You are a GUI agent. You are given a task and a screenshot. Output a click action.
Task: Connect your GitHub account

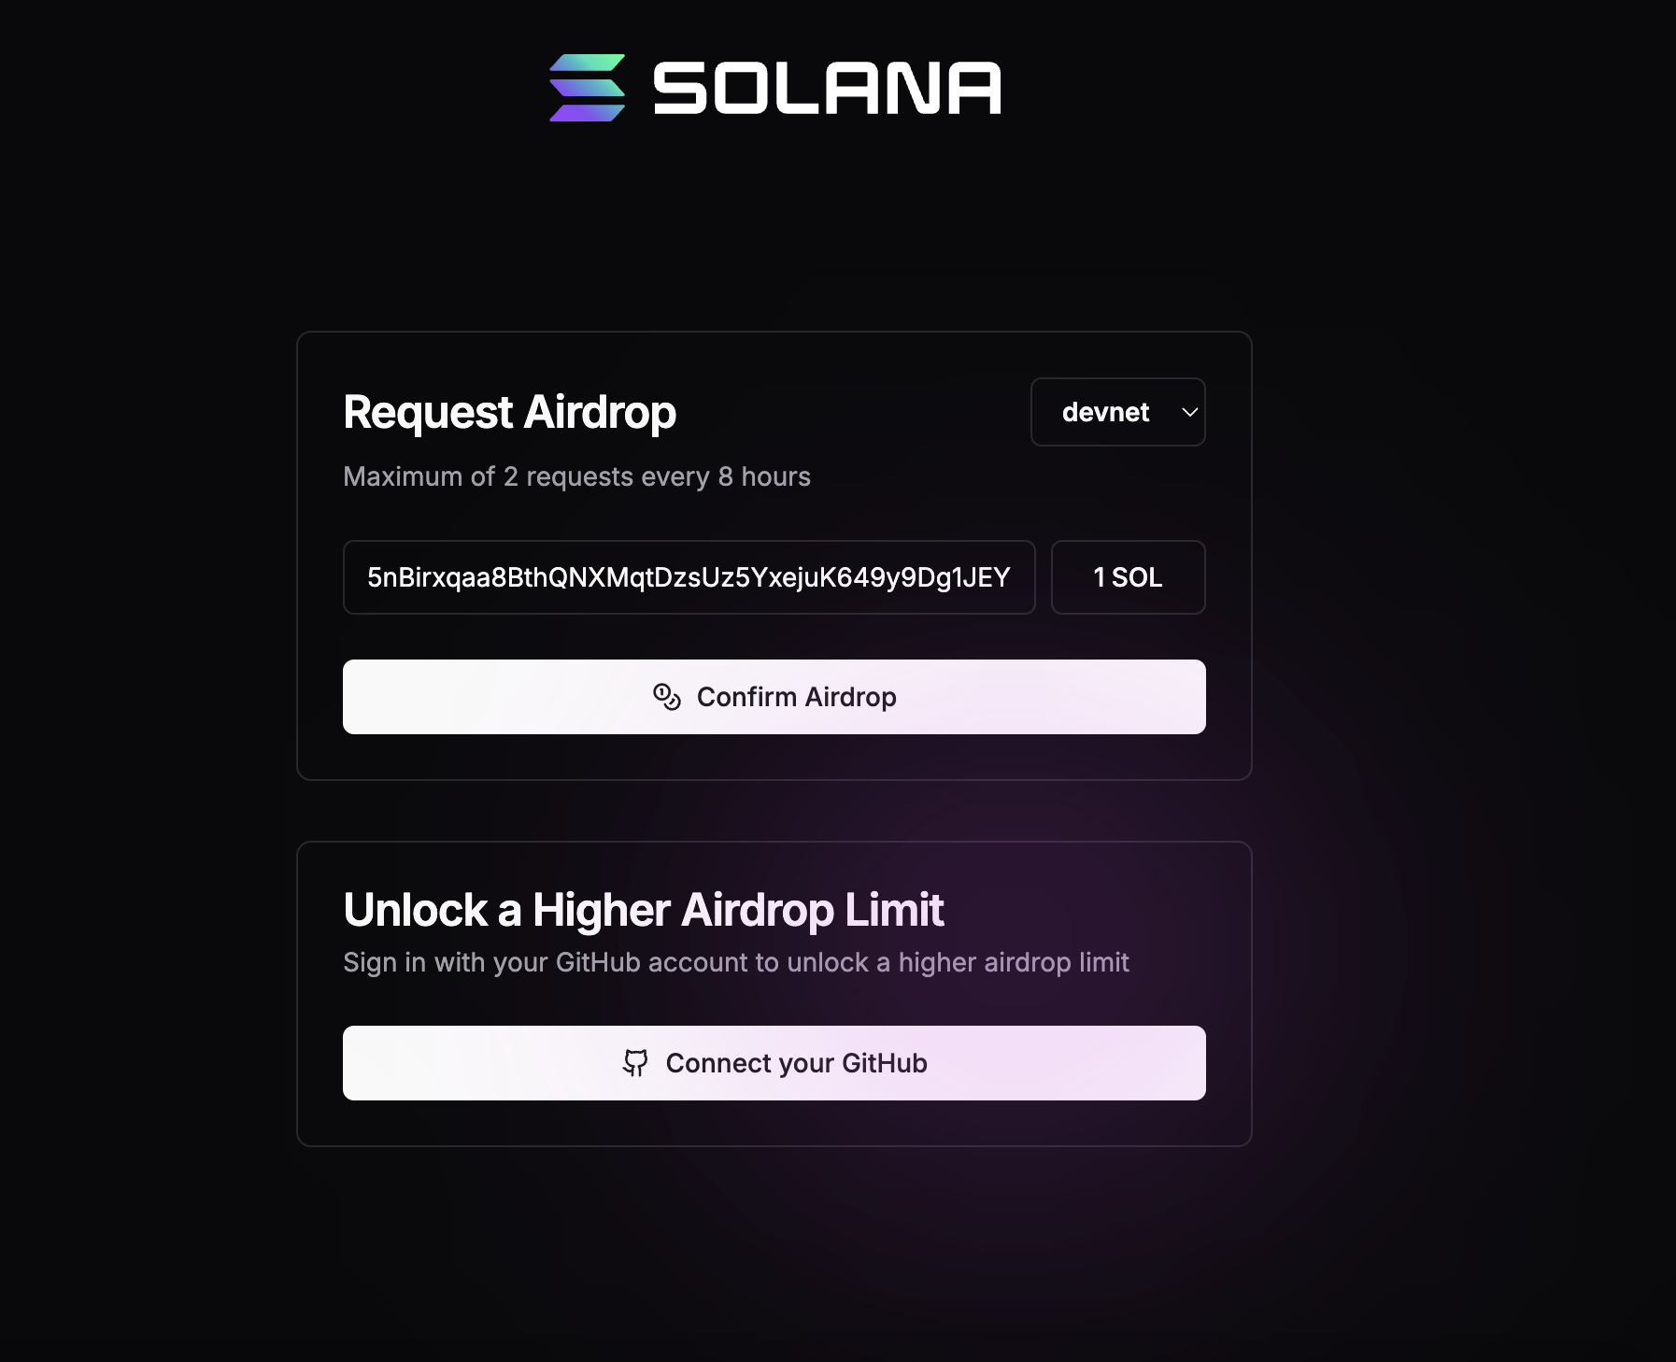click(774, 1063)
